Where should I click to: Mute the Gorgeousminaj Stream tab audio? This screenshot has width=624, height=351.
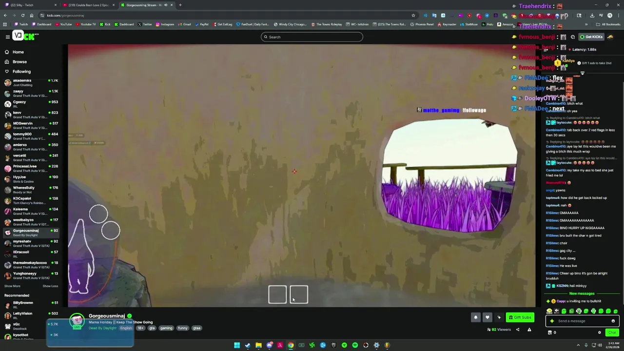point(165,5)
